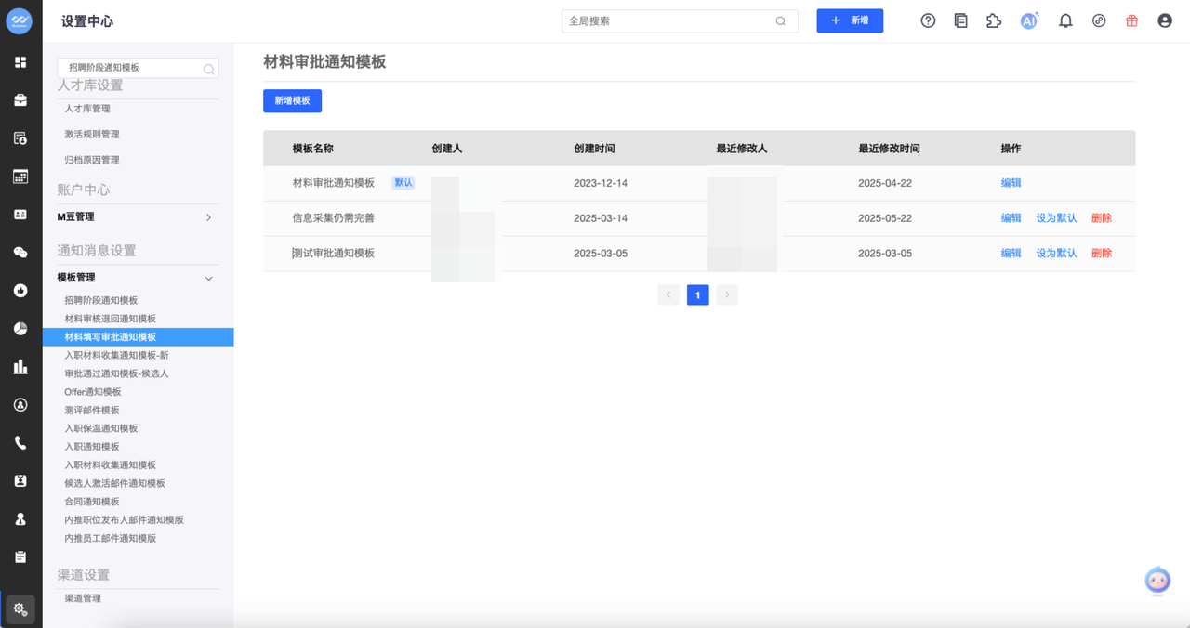Screen dimensions: 1190x628
Task: Open the user account avatar icon
Action: [1165, 20]
